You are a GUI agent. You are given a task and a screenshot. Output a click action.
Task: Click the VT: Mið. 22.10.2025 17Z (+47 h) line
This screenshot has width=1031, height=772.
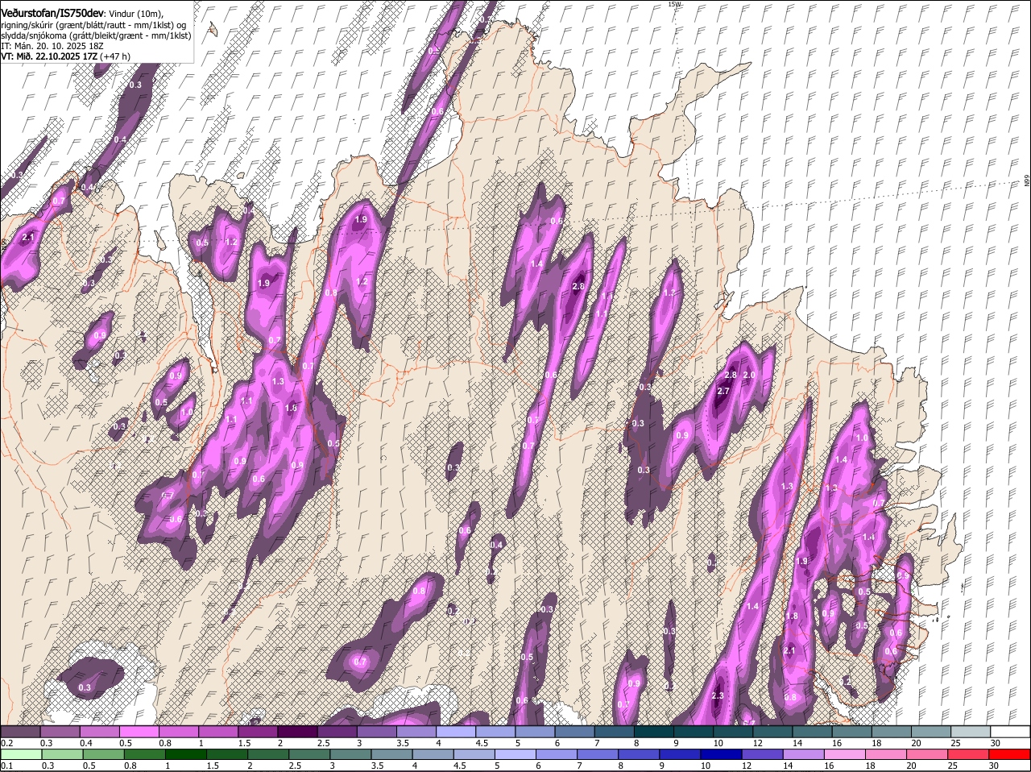point(65,56)
